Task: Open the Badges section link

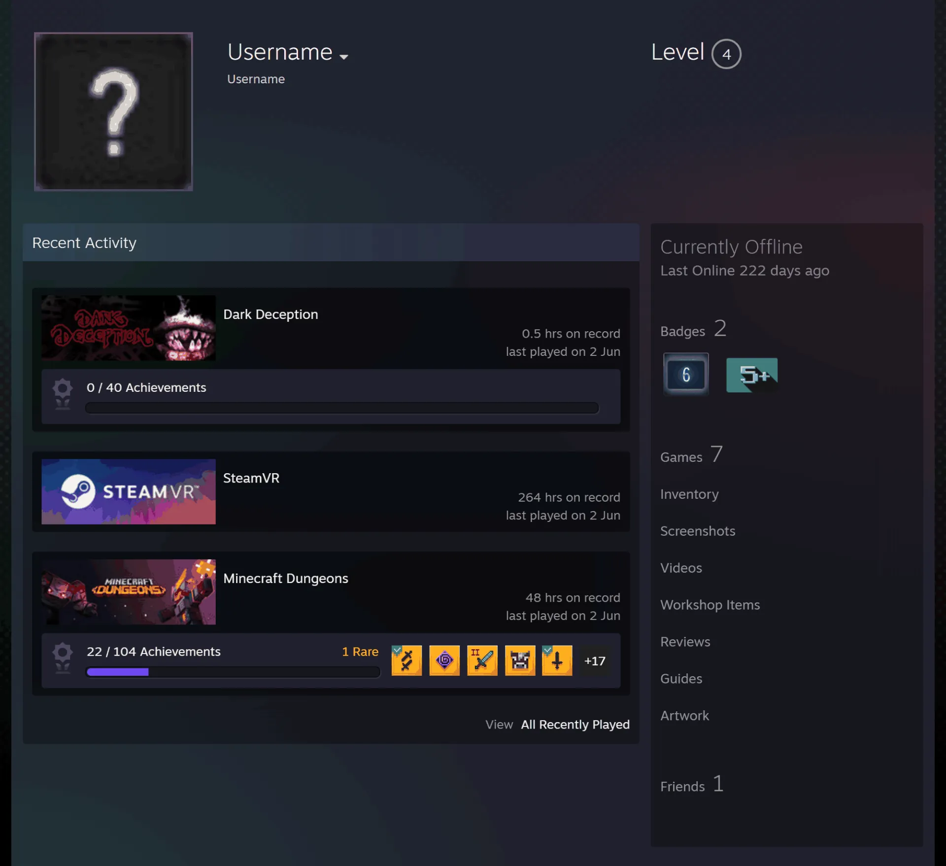Action: (x=693, y=329)
